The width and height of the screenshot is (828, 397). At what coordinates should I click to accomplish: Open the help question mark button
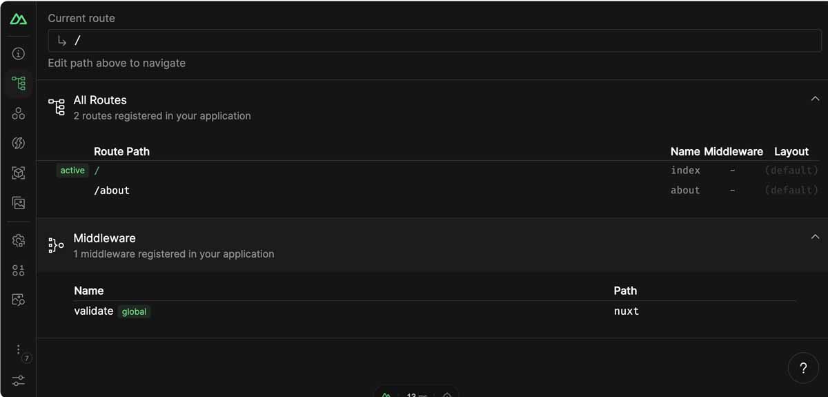(x=803, y=369)
